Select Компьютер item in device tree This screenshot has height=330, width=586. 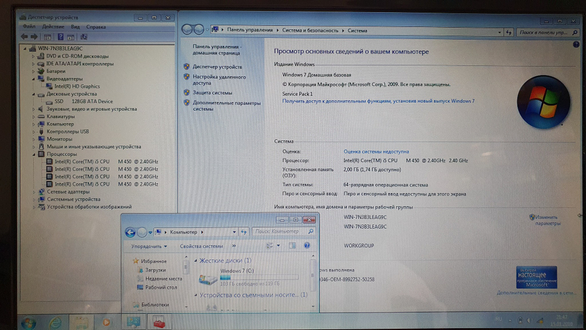click(x=60, y=124)
